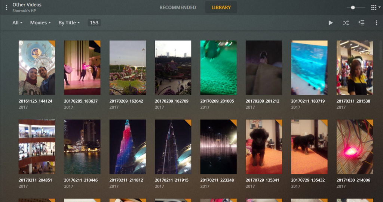This screenshot has height=202, width=383.
Task: Play all videos with the play icon
Action: click(x=331, y=23)
